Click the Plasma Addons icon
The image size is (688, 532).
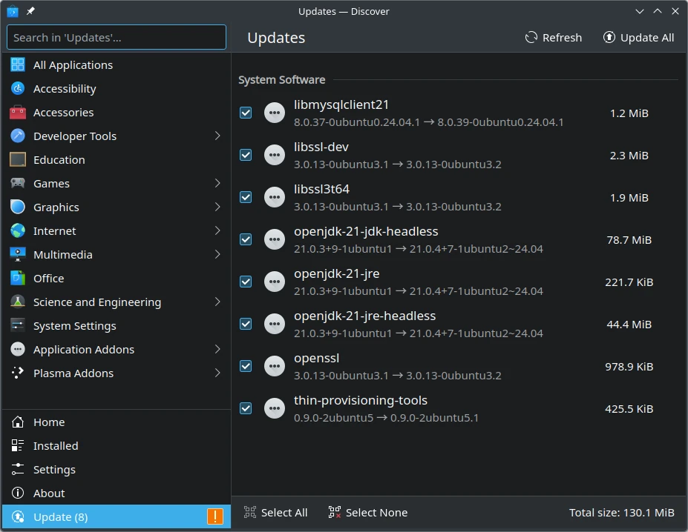coord(18,373)
